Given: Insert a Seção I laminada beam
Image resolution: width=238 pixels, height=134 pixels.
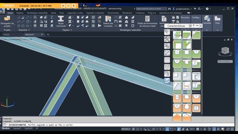Looking at the screenshot, I should click(x=61, y=22).
